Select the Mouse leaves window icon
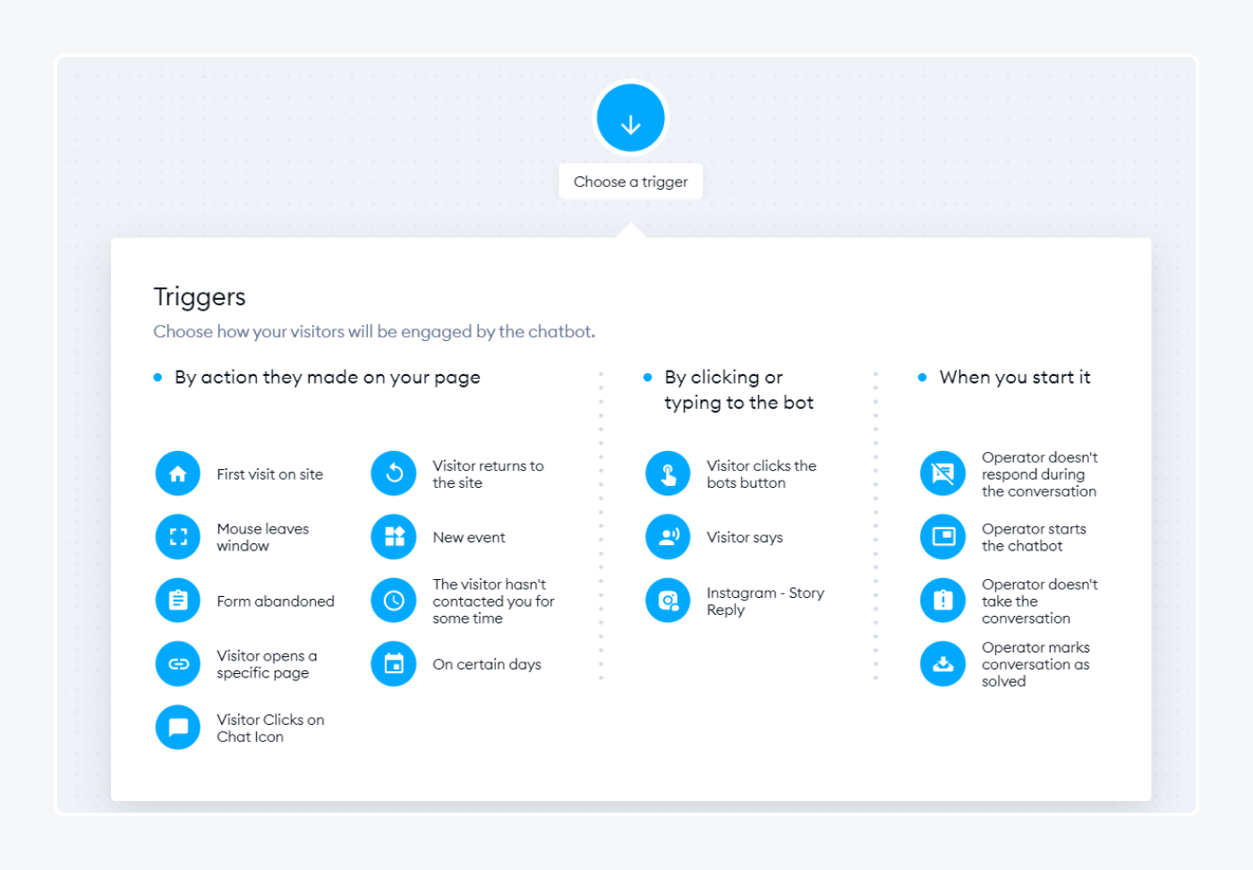Image resolution: width=1253 pixels, height=870 pixels. click(178, 537)
